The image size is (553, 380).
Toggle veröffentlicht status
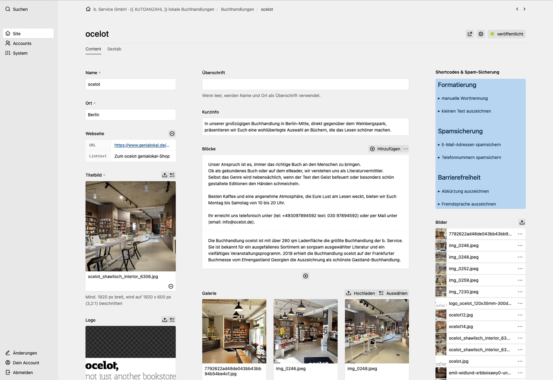click(x=507, y=34)
